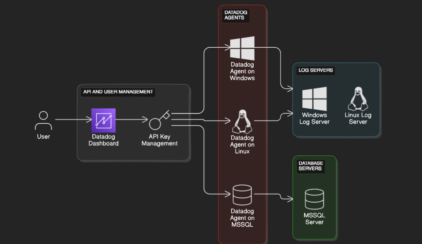This screenshot has width=422, height=244.
Task: Select the User text label
Action: (43, 137)
